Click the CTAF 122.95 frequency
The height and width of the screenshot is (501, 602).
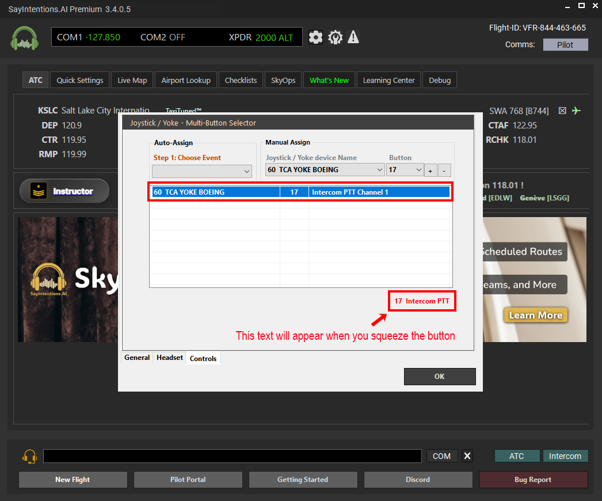[513, 126]
